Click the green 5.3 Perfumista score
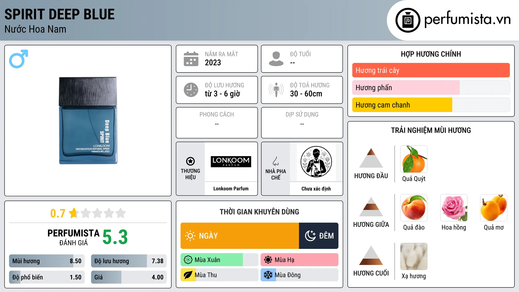 point(115,237)
